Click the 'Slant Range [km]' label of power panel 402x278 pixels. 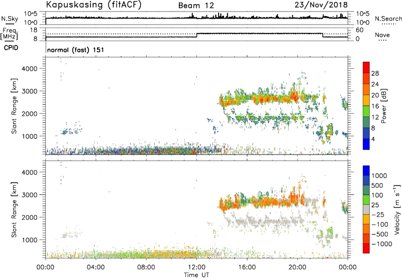(x=14, y=106)
